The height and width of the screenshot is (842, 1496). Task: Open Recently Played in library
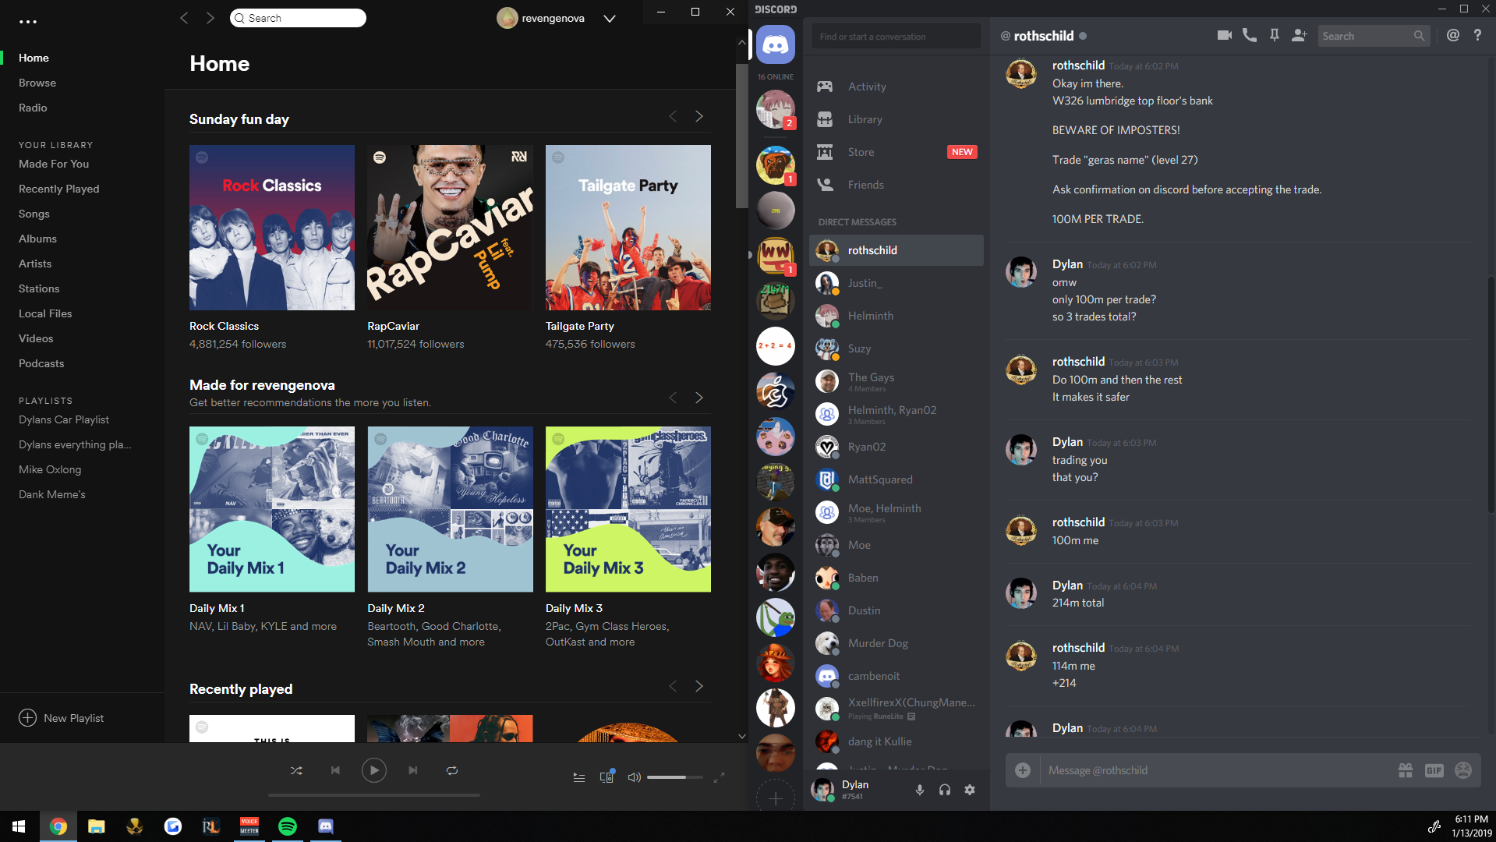coord(59,189)
